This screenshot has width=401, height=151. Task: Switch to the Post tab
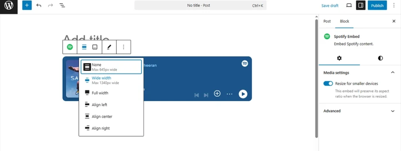327,21
